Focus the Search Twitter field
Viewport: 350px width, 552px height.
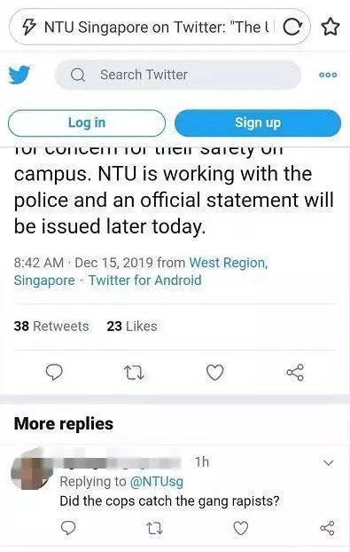coord(178,75)
